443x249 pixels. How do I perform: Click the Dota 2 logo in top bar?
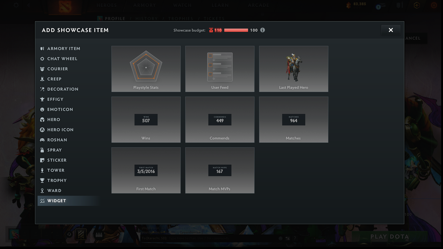click(65, 7)
